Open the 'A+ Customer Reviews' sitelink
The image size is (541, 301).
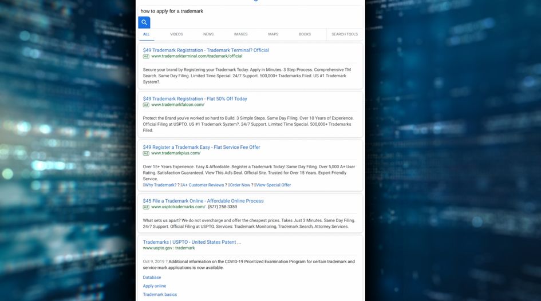point(203,185)
